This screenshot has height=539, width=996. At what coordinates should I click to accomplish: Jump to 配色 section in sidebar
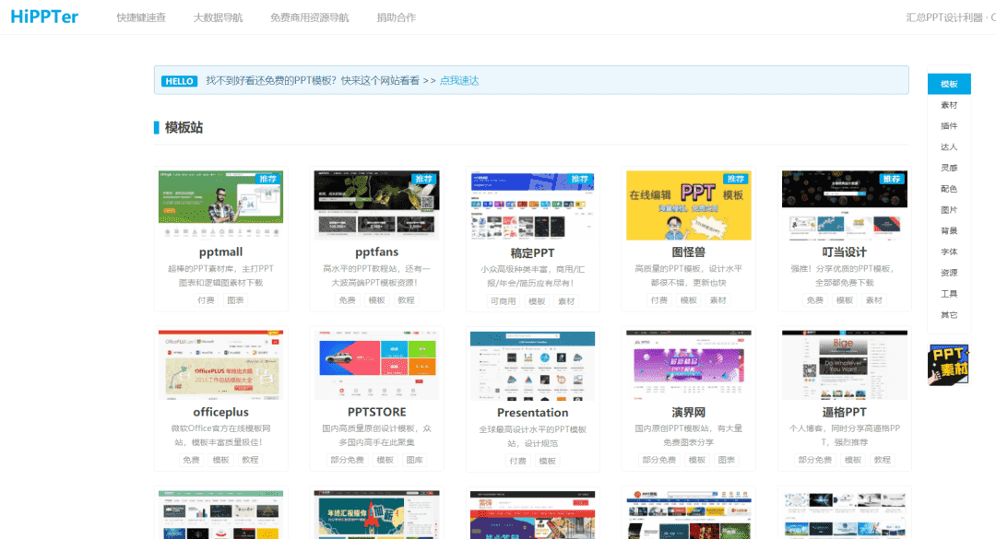tap(949, 189)
